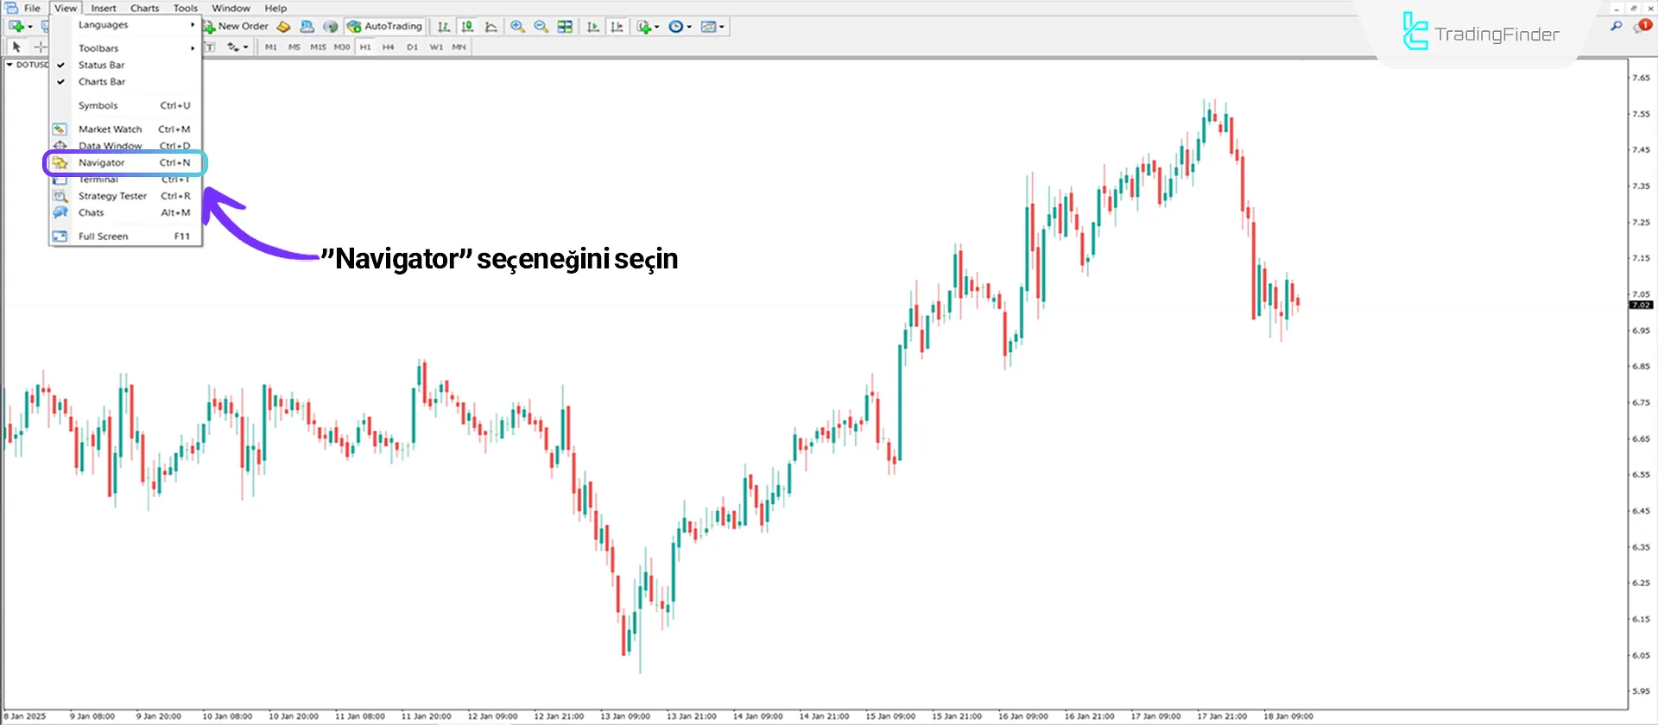Image resolution: width=1658 pixels, height=725 pixels.
Task: Set timeframe to H1
Action: pyautogui.click(x=365, y=47)
